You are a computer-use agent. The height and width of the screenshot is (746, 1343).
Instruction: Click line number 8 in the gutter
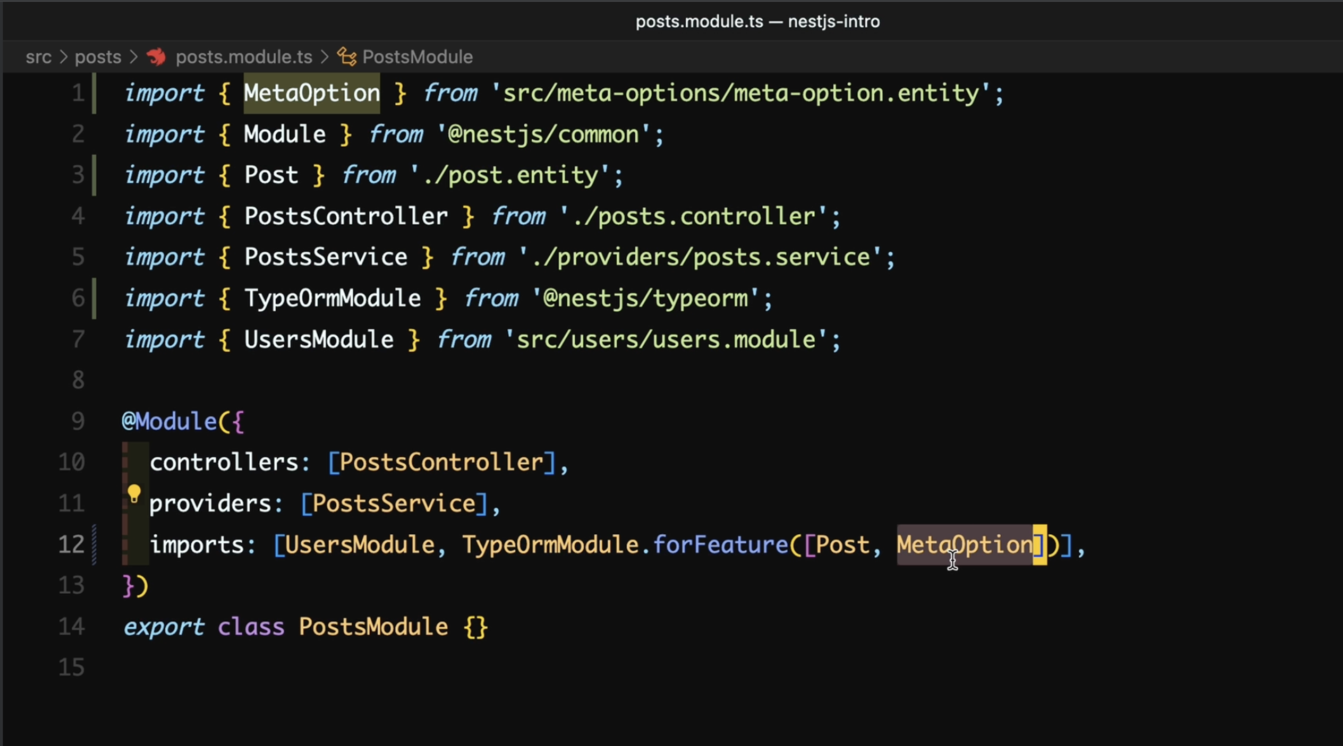[78, 380]
